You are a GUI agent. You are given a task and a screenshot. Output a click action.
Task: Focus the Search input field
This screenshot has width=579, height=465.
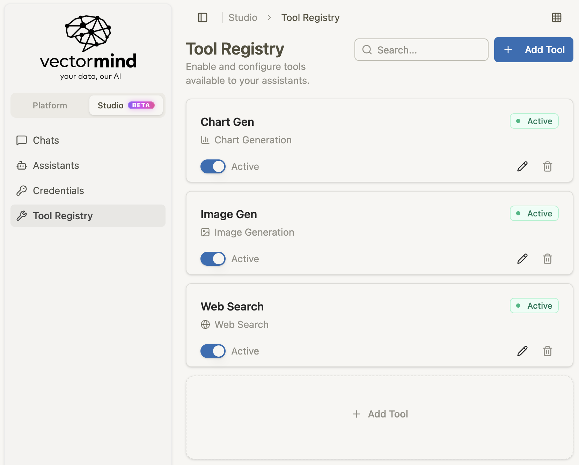[x=422, y=50]
